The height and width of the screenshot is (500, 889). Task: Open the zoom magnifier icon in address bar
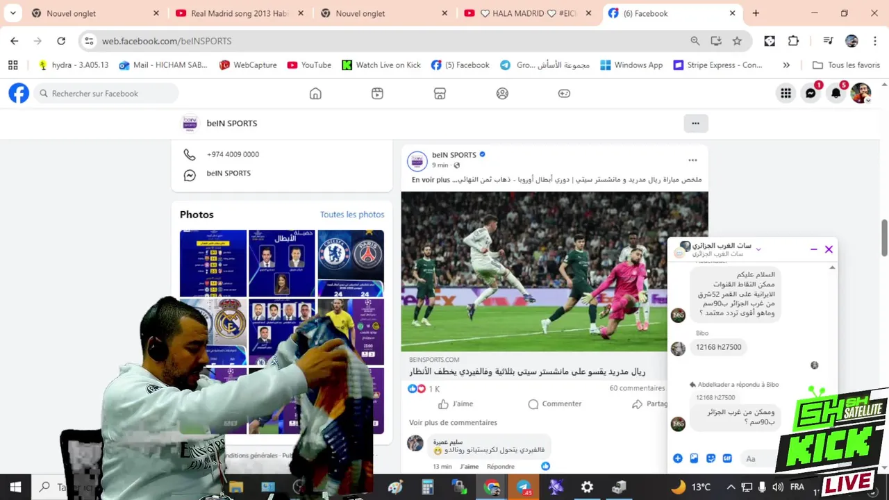[x=695, y=41]
